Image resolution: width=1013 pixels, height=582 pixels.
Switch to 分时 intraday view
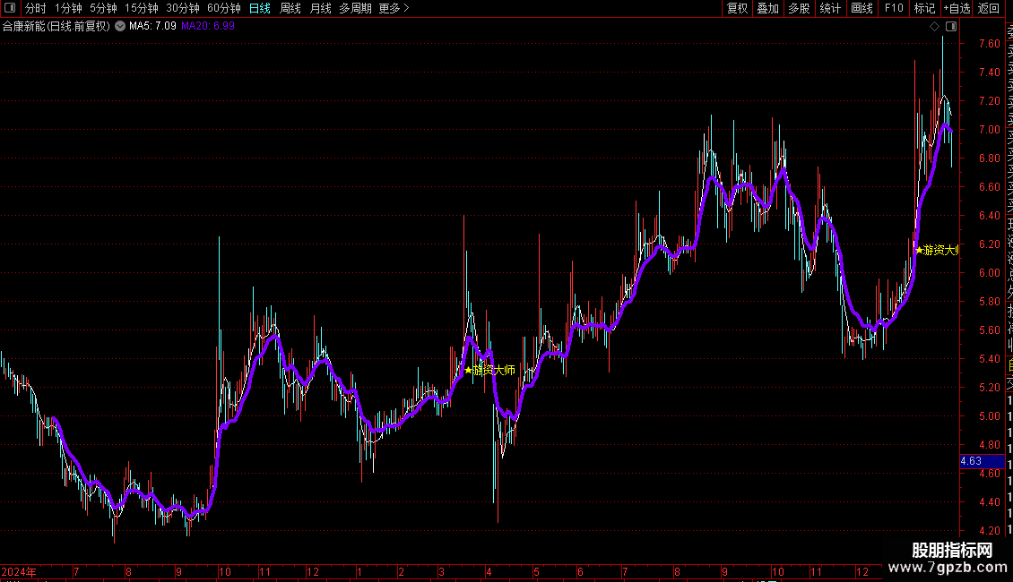36,8
